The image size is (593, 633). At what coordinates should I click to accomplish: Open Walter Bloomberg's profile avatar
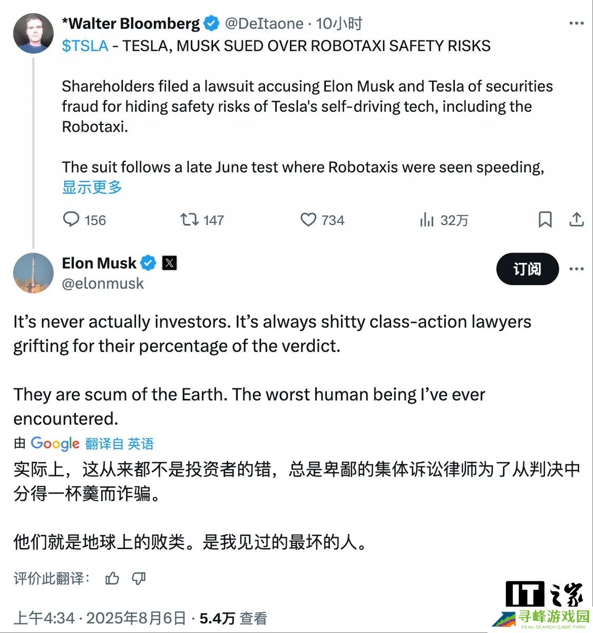tap(33, 33)
